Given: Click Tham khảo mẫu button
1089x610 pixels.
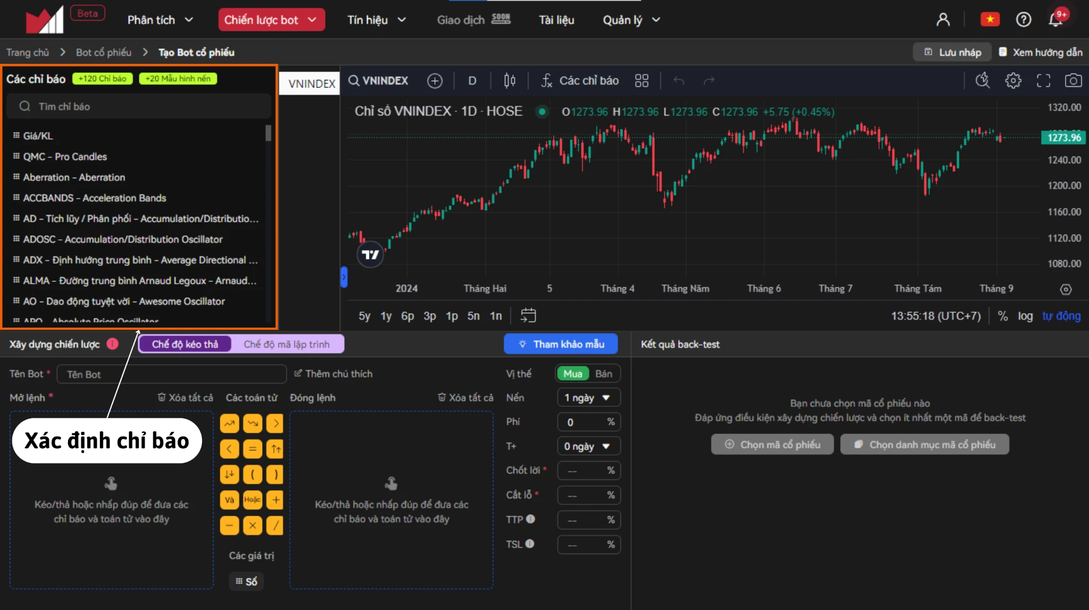Looking at the screenshot, I should click(561, 344).
